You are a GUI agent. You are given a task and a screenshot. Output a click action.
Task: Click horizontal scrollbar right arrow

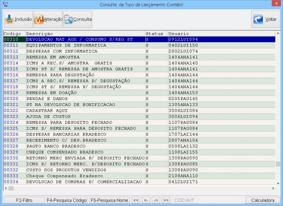click(x=273, y=188)
